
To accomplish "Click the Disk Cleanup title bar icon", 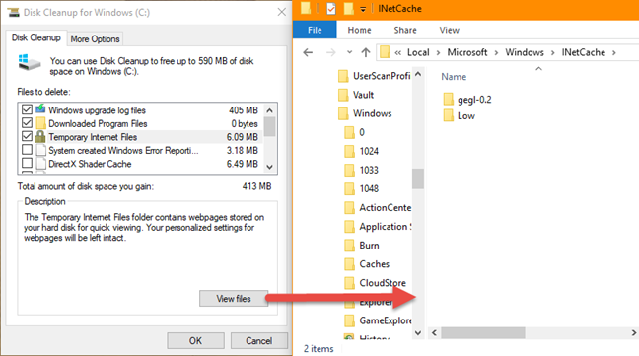I will tap(14, 12).
